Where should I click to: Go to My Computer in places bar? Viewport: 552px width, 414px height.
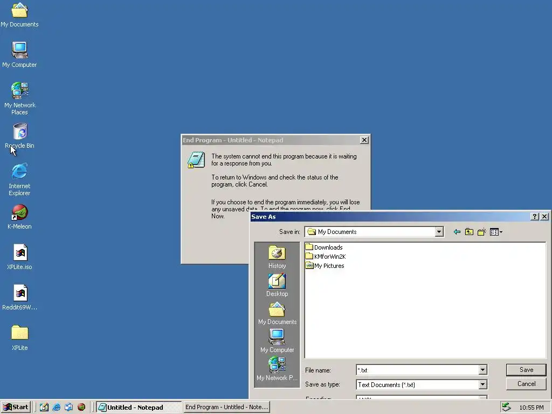click(x=277, y=341)
